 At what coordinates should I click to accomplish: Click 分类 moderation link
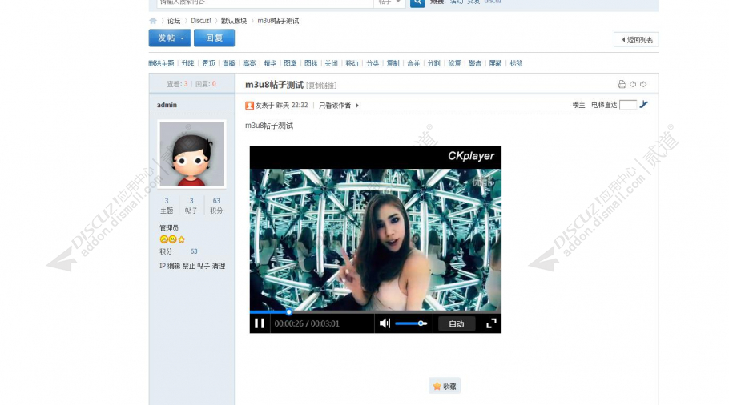pos(373,63)
